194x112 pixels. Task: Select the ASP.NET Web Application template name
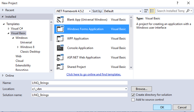tap(84, 57)
